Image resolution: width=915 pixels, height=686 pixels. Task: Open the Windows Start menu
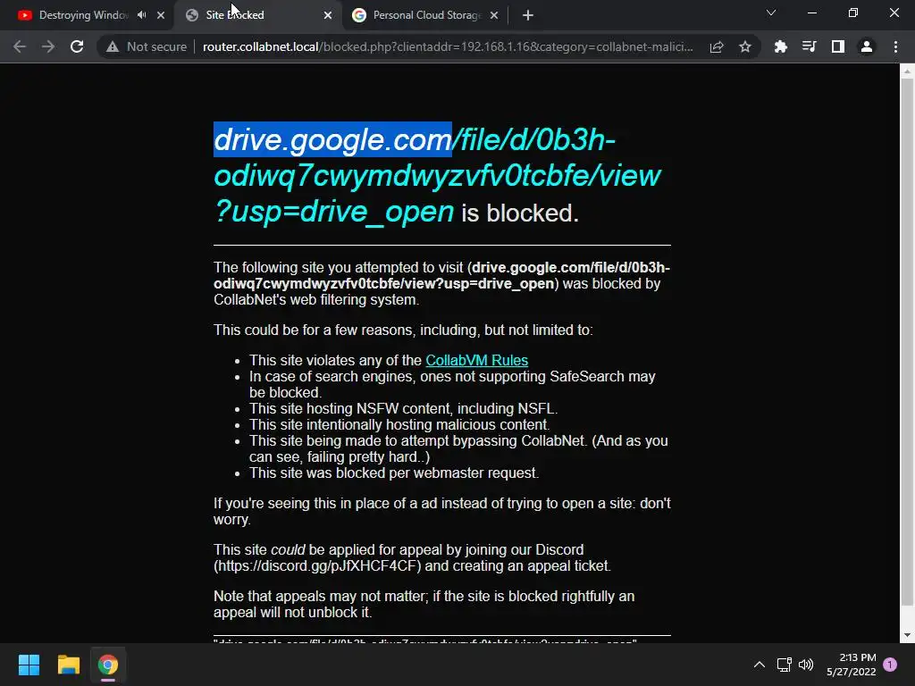pyautogui.click(x=29, y=665)
